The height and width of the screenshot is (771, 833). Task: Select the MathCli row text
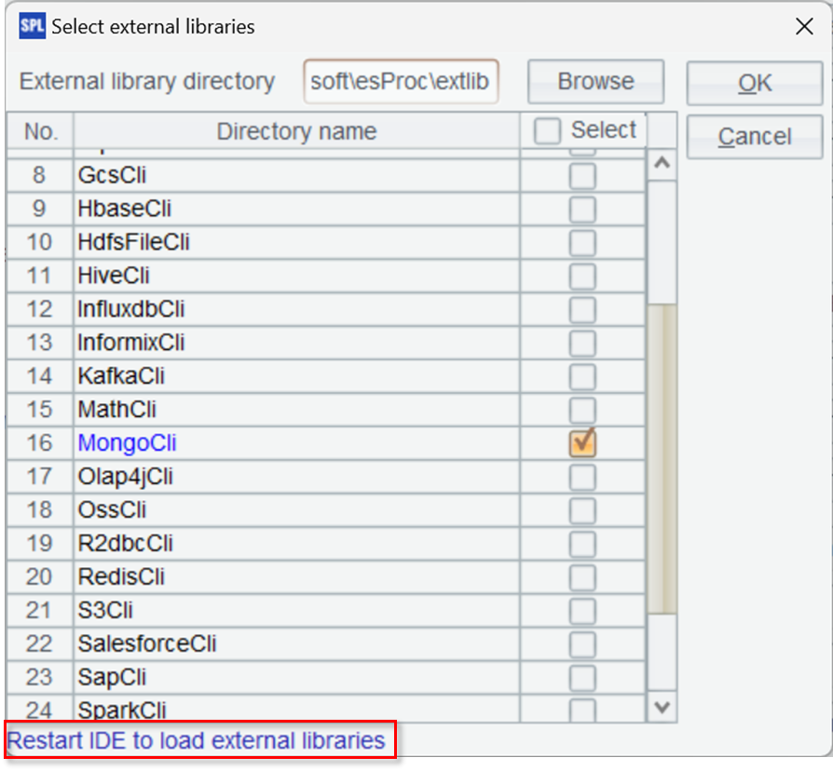(x=116, y=410)
